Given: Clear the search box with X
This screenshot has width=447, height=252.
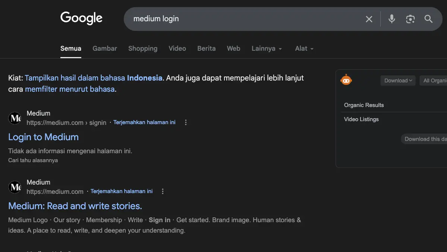Looking at the screenshot, I should (369, 19).
